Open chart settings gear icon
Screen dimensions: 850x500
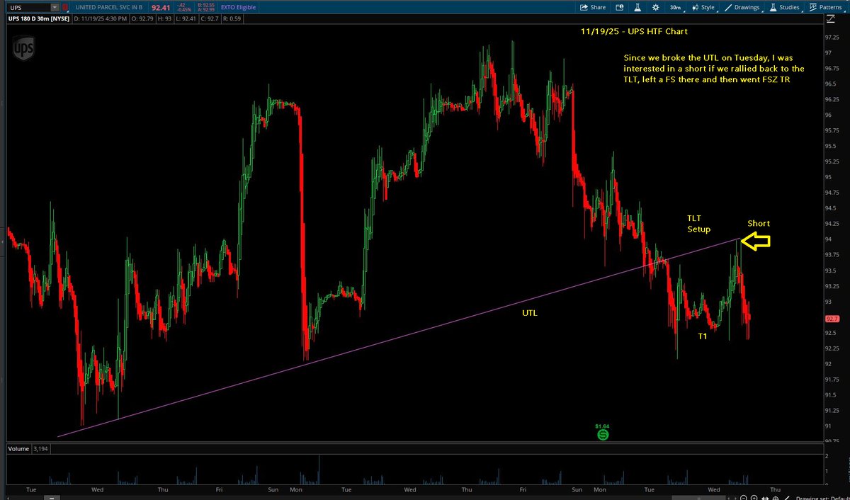(x=655, y=7)
